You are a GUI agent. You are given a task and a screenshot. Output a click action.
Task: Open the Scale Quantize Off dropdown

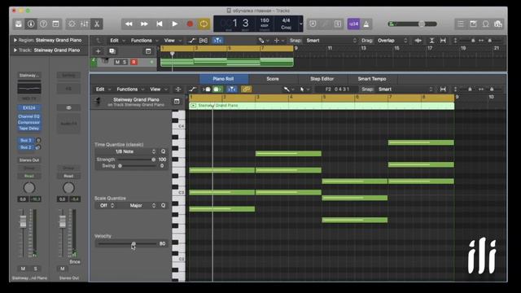[x=107, y=206]
